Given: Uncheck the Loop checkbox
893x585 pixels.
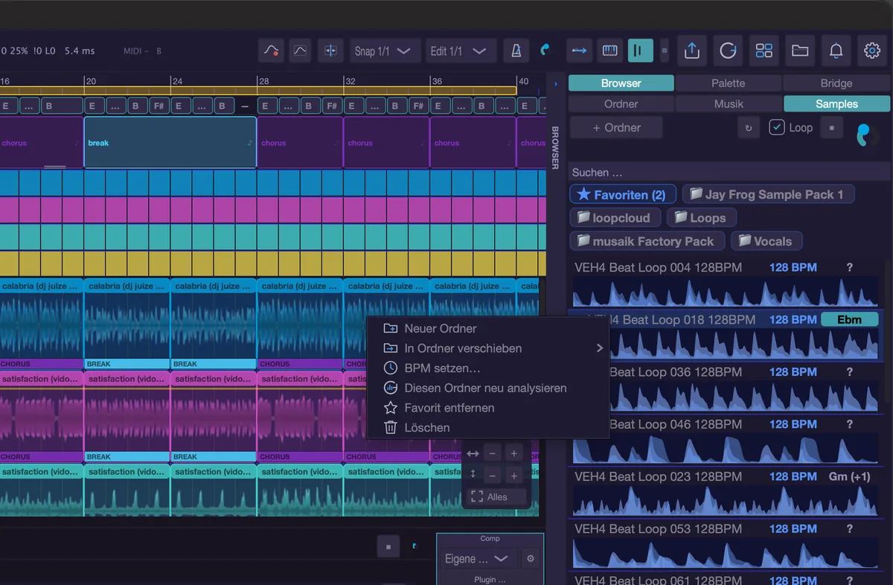Looking at the screenshot, I should tap(777, 127).
